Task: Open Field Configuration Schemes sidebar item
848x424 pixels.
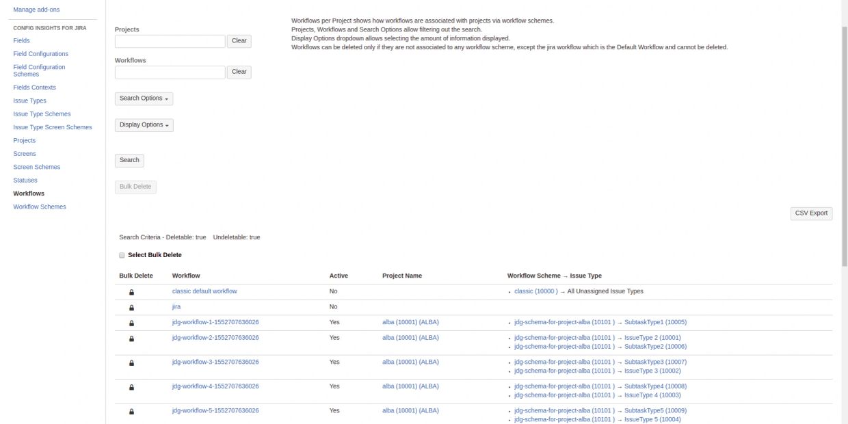Action: (39, 70)
